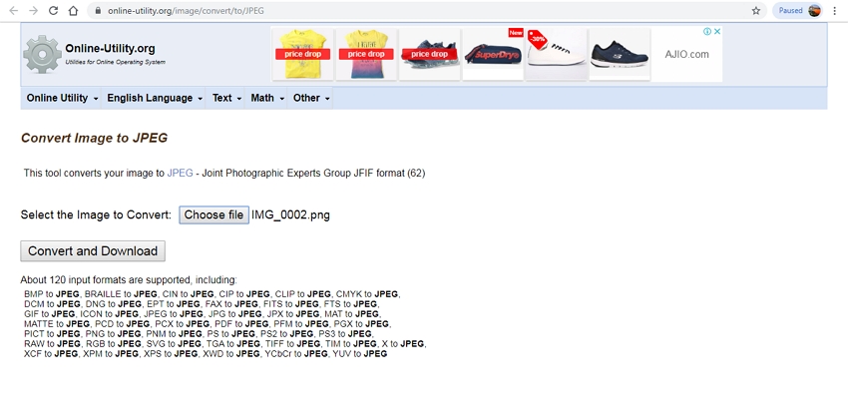Screen dimensions: 848x417
Task: Follow the blue JPEG link in the description
Action: 180,173
